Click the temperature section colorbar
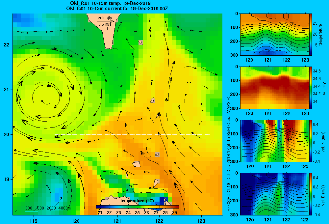The width and height of the screenshot is (329, 224). 311,35
